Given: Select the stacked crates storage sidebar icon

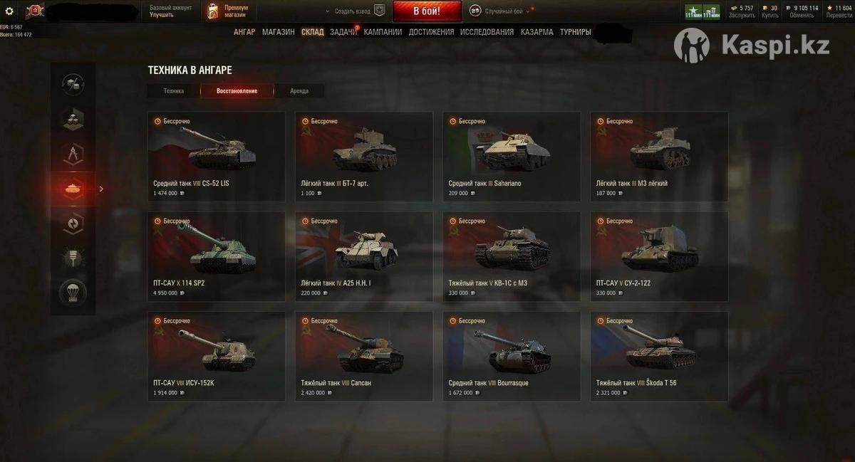Looking at the screenshot, I should click(x=73, y=120).
